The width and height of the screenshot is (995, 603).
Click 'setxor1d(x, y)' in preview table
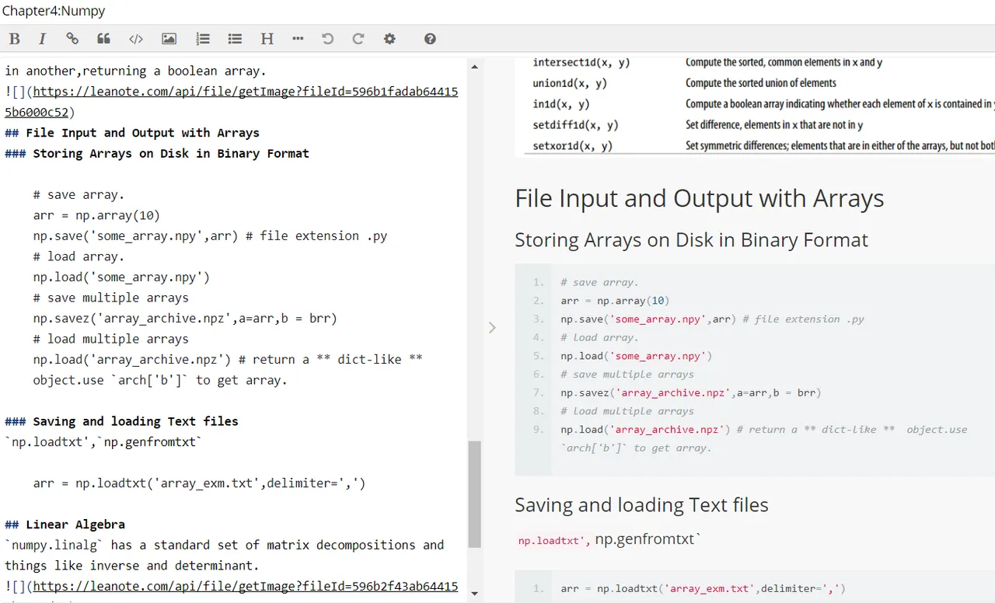[572, 145]
